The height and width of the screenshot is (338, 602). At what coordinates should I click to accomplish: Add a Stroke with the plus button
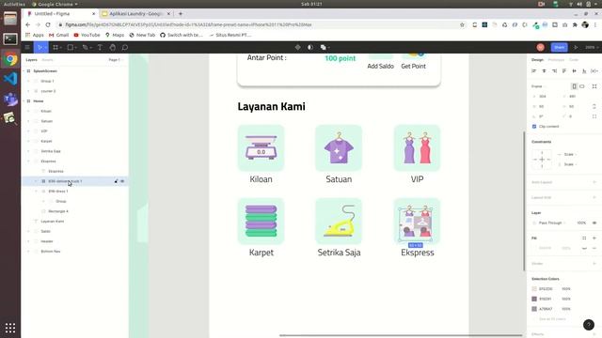[594, 264]
